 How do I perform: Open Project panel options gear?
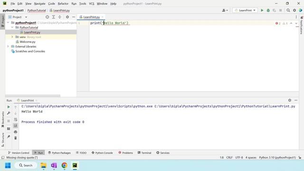pos(67,17)
